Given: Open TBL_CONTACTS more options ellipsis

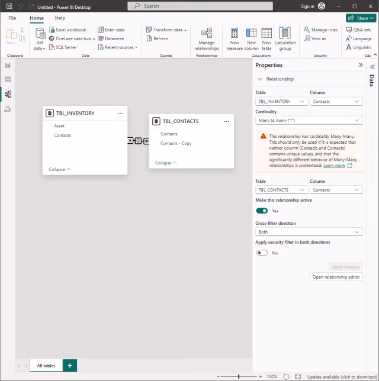Looking at the screenshot, I should pos(226,121).
